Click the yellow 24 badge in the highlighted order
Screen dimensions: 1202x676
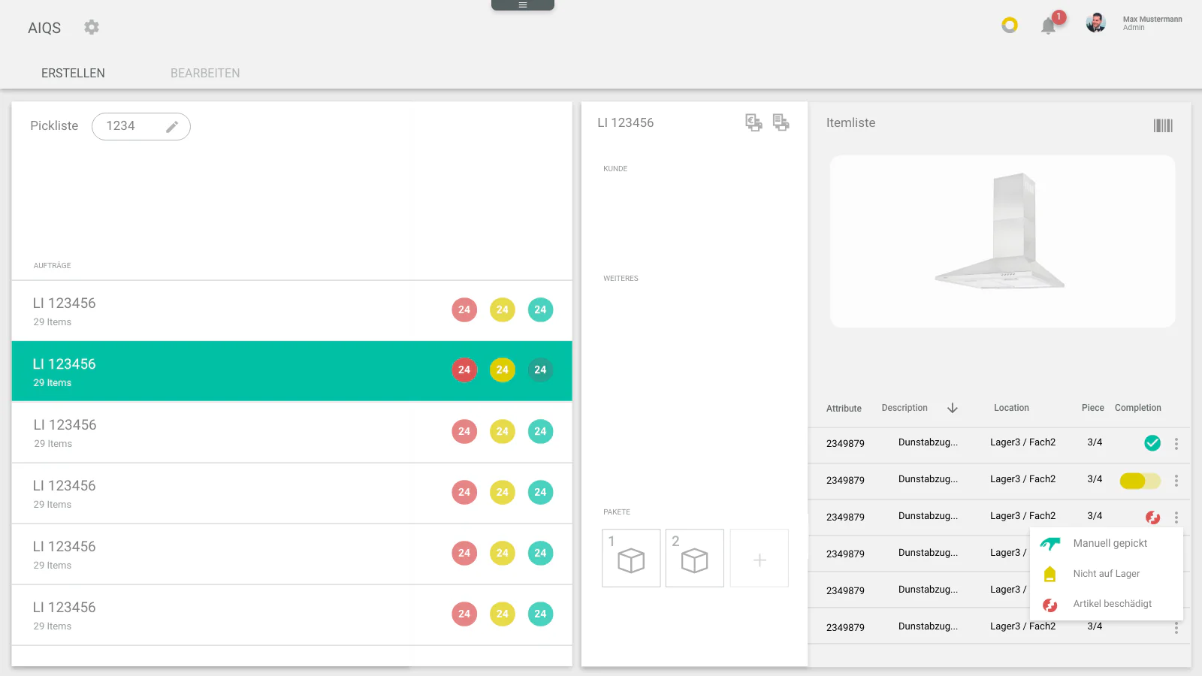coord(503,370)
